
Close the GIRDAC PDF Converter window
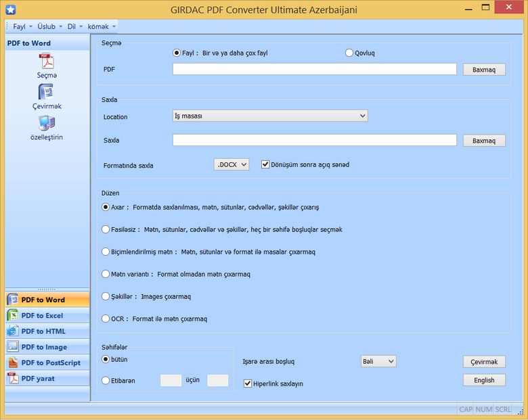click(508, 7)
